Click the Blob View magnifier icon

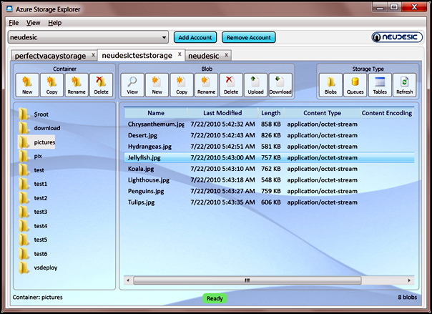tap(132, 85)
